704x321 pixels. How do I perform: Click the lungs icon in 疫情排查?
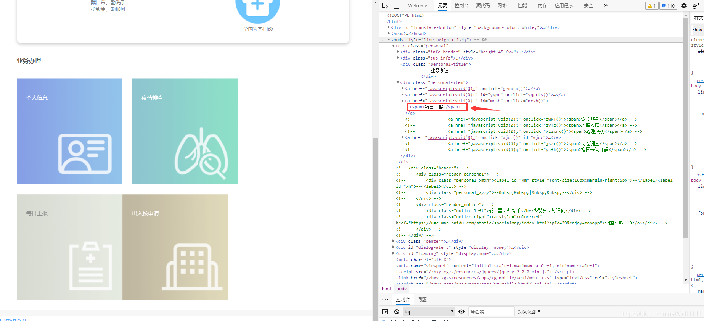pos(201,153)
